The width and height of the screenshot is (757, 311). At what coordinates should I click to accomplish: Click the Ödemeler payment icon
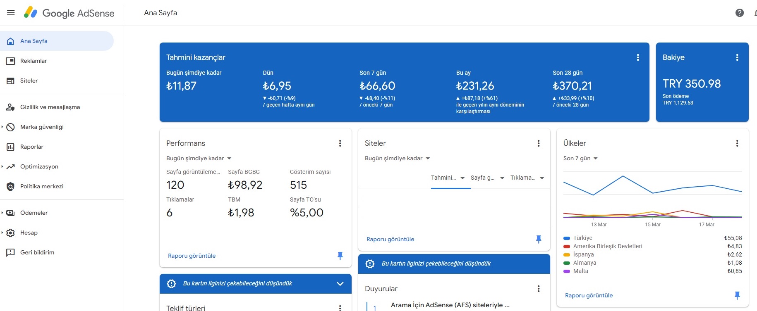[x=11, y=213]
